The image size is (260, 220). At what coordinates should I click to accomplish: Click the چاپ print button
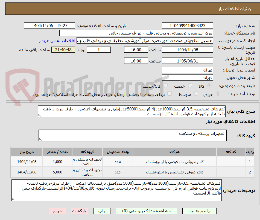[x=102, y=211]
